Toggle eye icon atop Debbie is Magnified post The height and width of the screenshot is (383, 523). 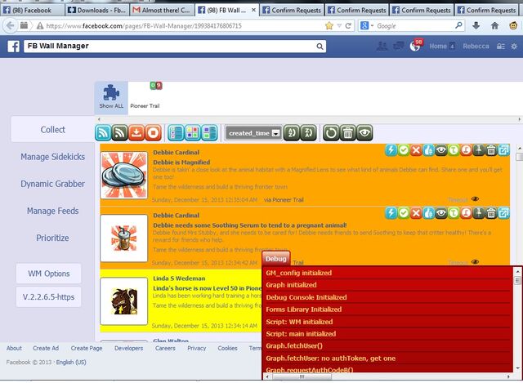441,150
